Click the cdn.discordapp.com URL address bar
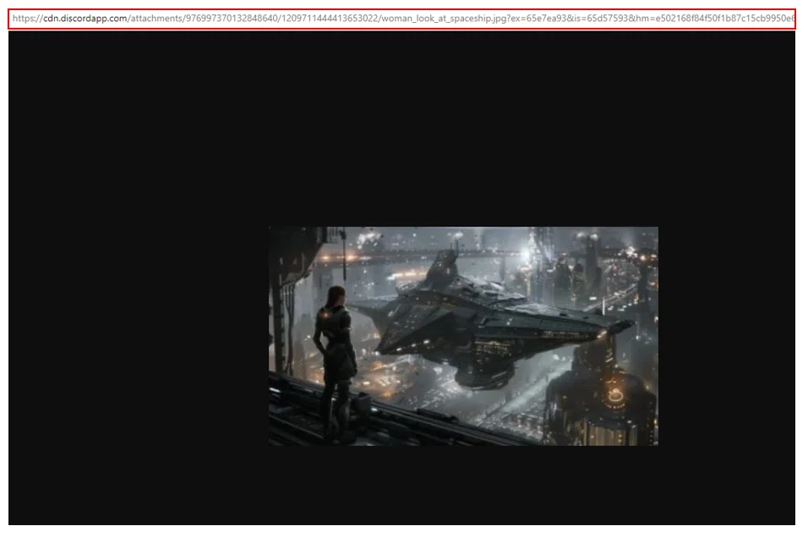The image size is (808, 537). (x=402, y=19)
